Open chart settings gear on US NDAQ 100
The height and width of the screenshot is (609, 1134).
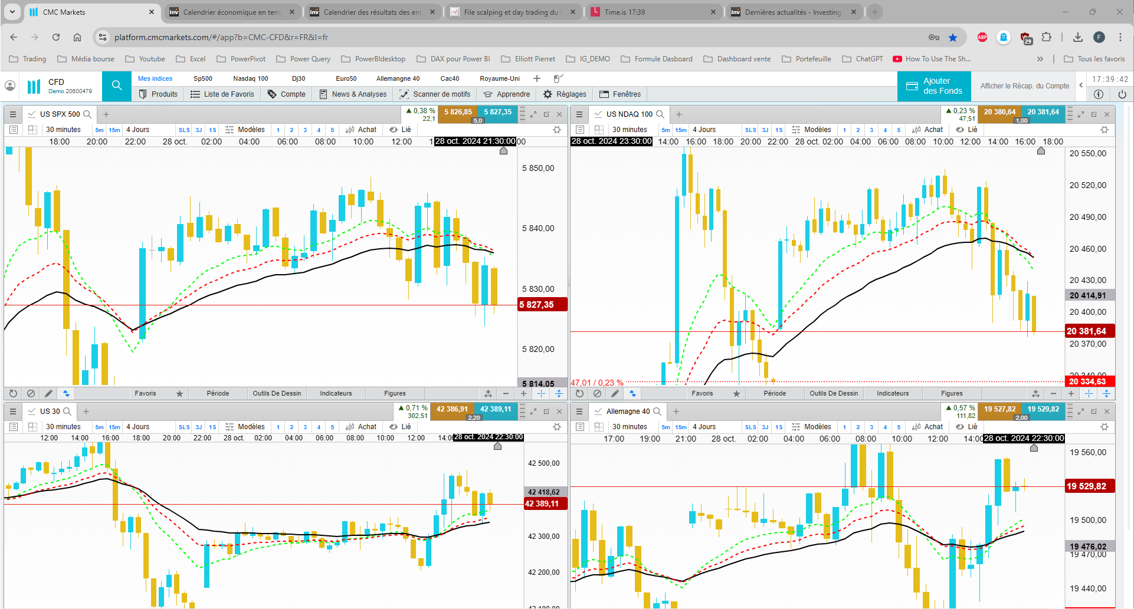[1104, 130]
